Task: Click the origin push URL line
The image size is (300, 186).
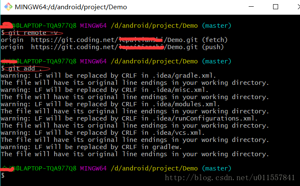Action: [x=112, y=47]
